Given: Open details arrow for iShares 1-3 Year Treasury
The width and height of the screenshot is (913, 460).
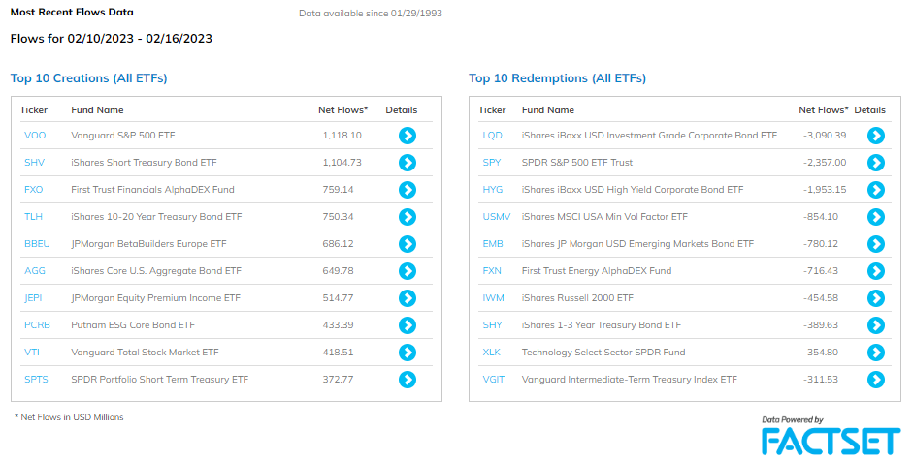Looking at the screenshot, I should tap(876, 325).
